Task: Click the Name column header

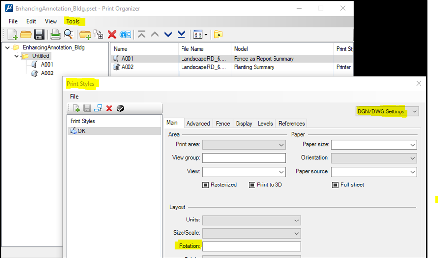Action: [x=145, y=49]
